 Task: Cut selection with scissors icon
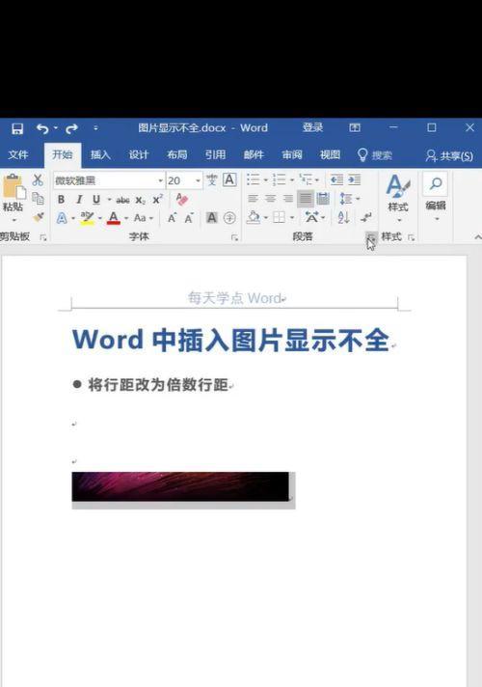pos(38,179)
